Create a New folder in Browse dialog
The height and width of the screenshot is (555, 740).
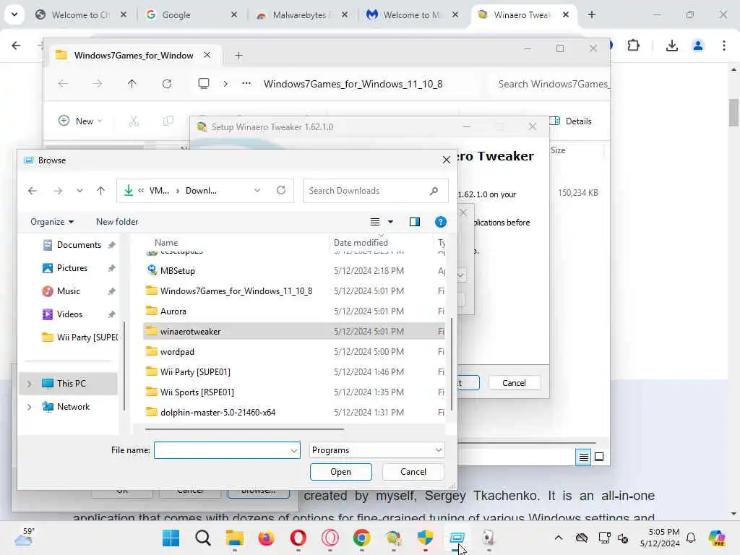point(117,222)
